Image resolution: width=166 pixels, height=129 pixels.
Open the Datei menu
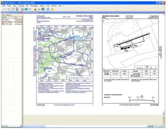[4, 6]
